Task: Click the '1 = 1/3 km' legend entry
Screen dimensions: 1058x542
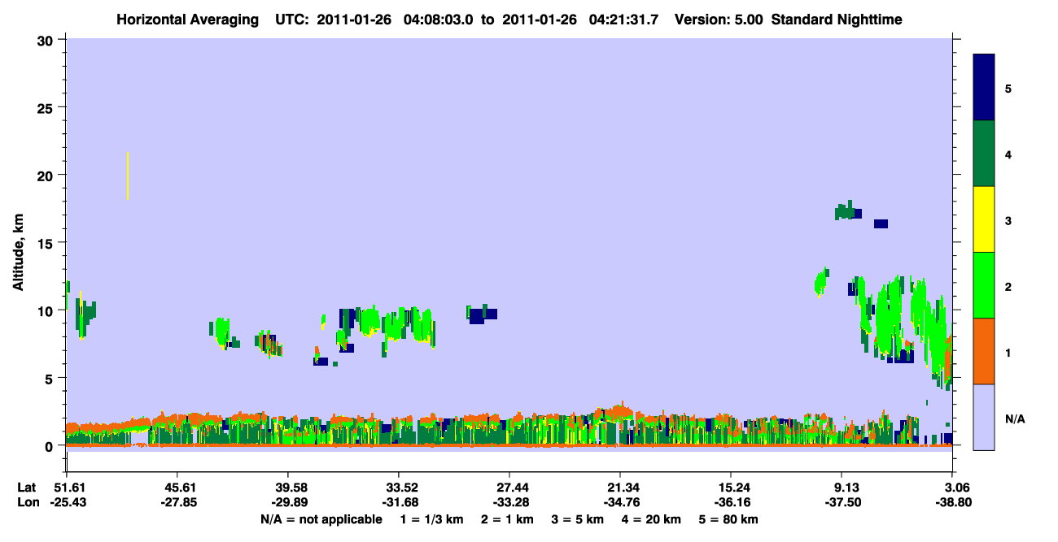Action: click(x=433, y=519)
